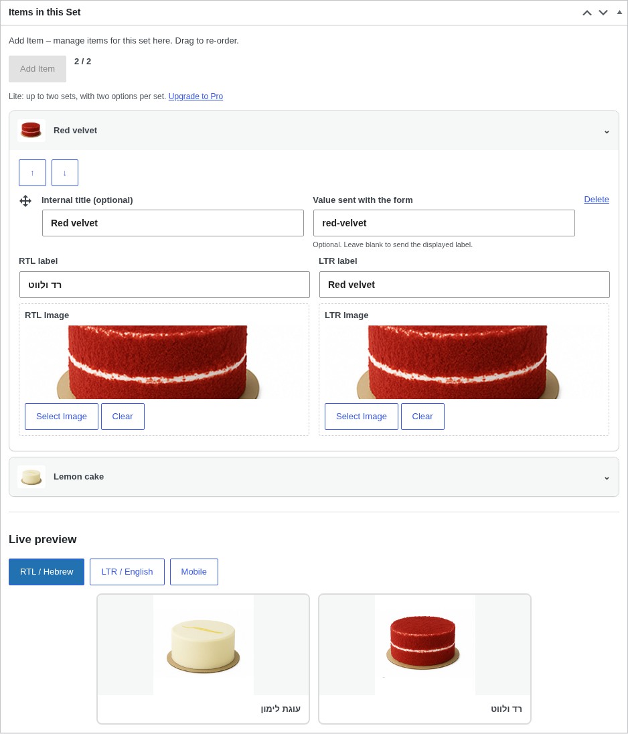
Task: Switch preview to RTL / Hebrew
Action: tap(46, 571)
